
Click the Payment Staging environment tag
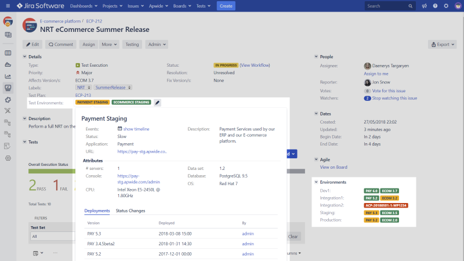(x=93, y=103)
